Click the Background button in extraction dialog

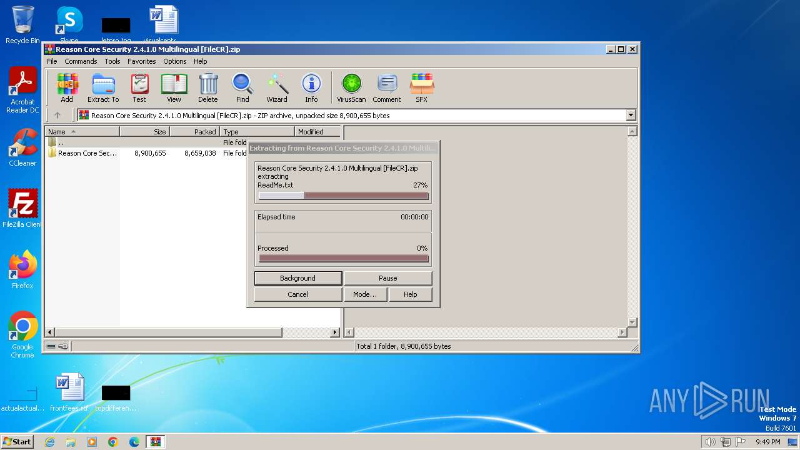(x=298, y=278)
